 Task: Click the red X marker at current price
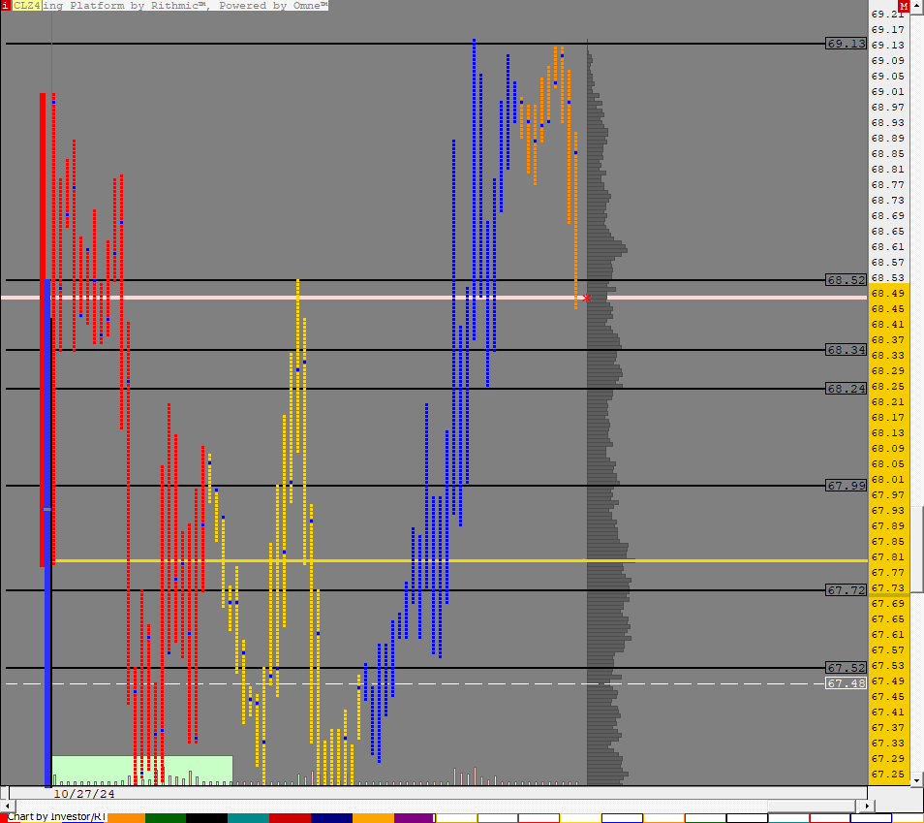pos(586,298)
